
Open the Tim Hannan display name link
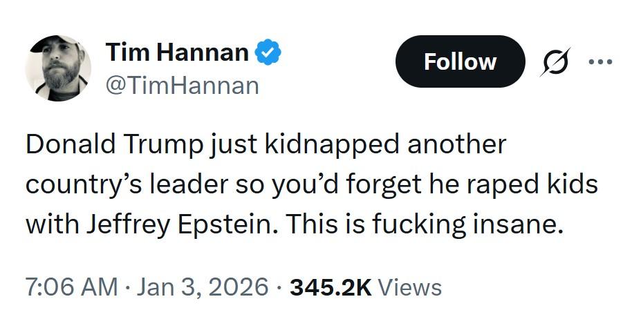pos(177,52)
